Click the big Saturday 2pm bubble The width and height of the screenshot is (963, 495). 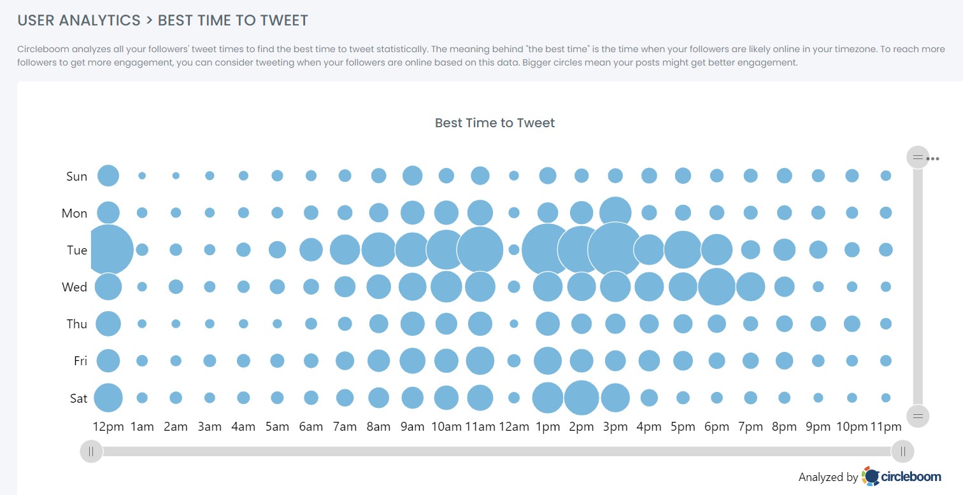point(581,398)
